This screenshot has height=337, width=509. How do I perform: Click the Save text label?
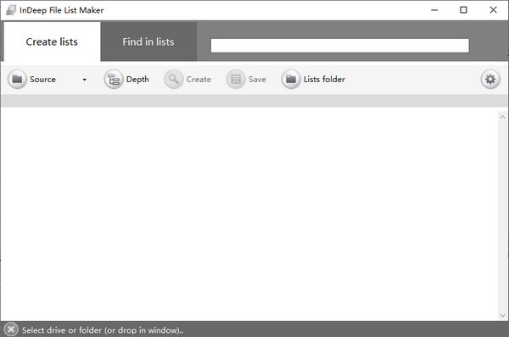pyautogui.click(x=257, y=80)
